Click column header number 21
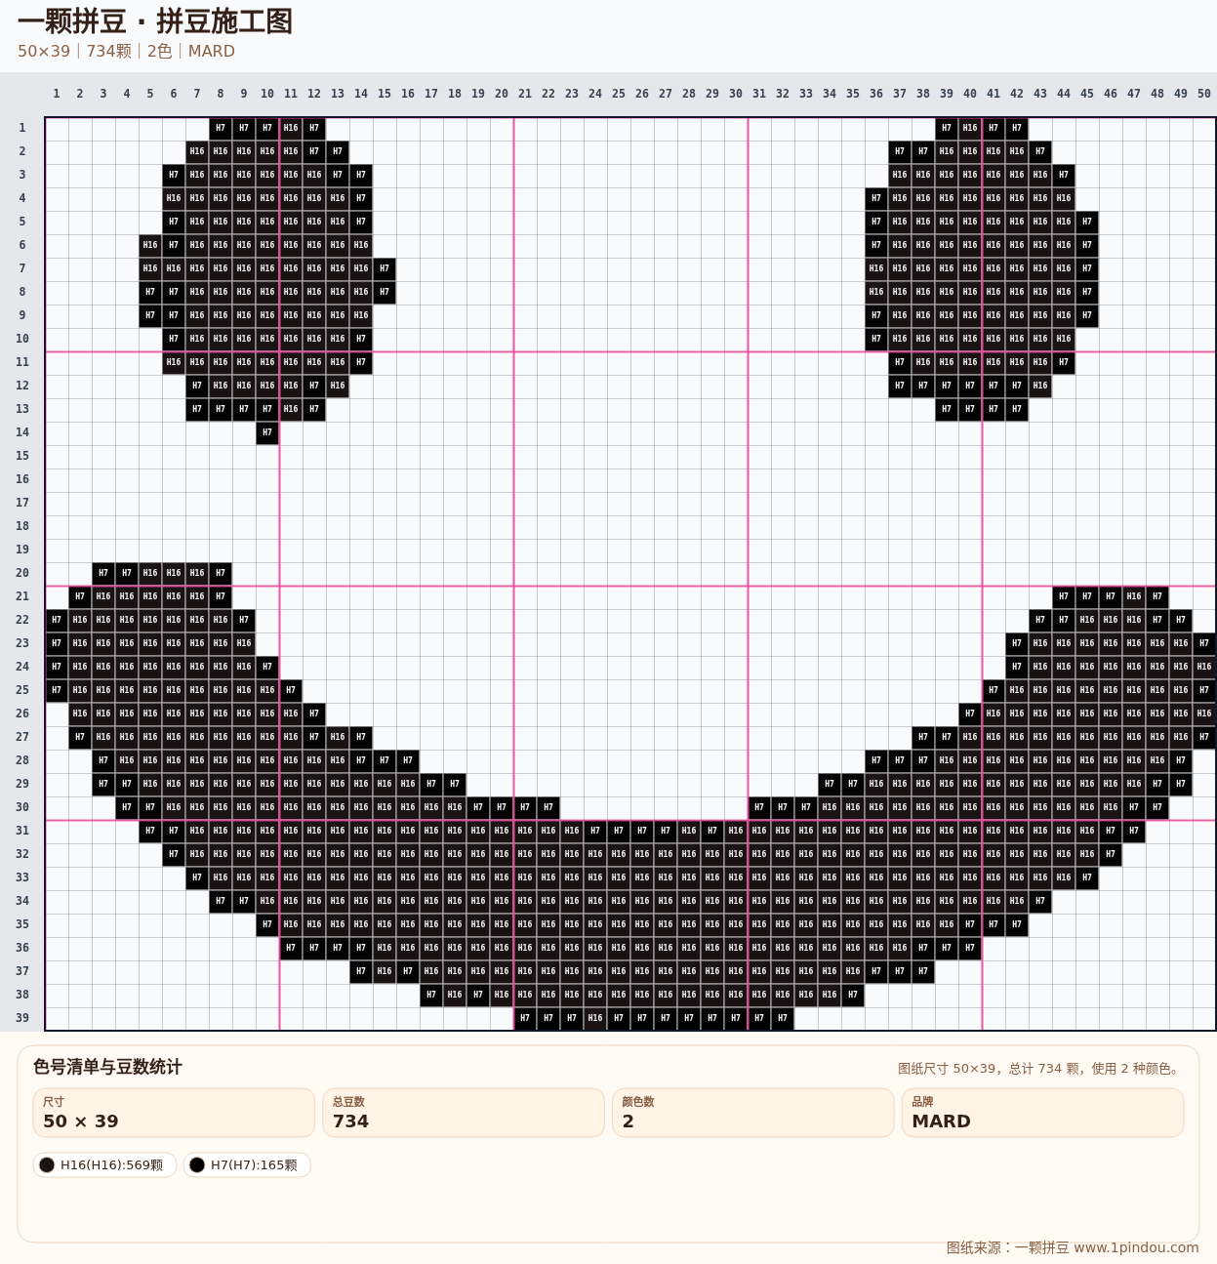This screenshot has height=1264, width=1217. 525,94
